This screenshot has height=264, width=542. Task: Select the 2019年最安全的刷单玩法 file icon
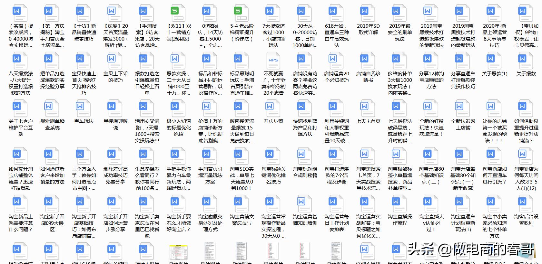[x=400, y=14]
